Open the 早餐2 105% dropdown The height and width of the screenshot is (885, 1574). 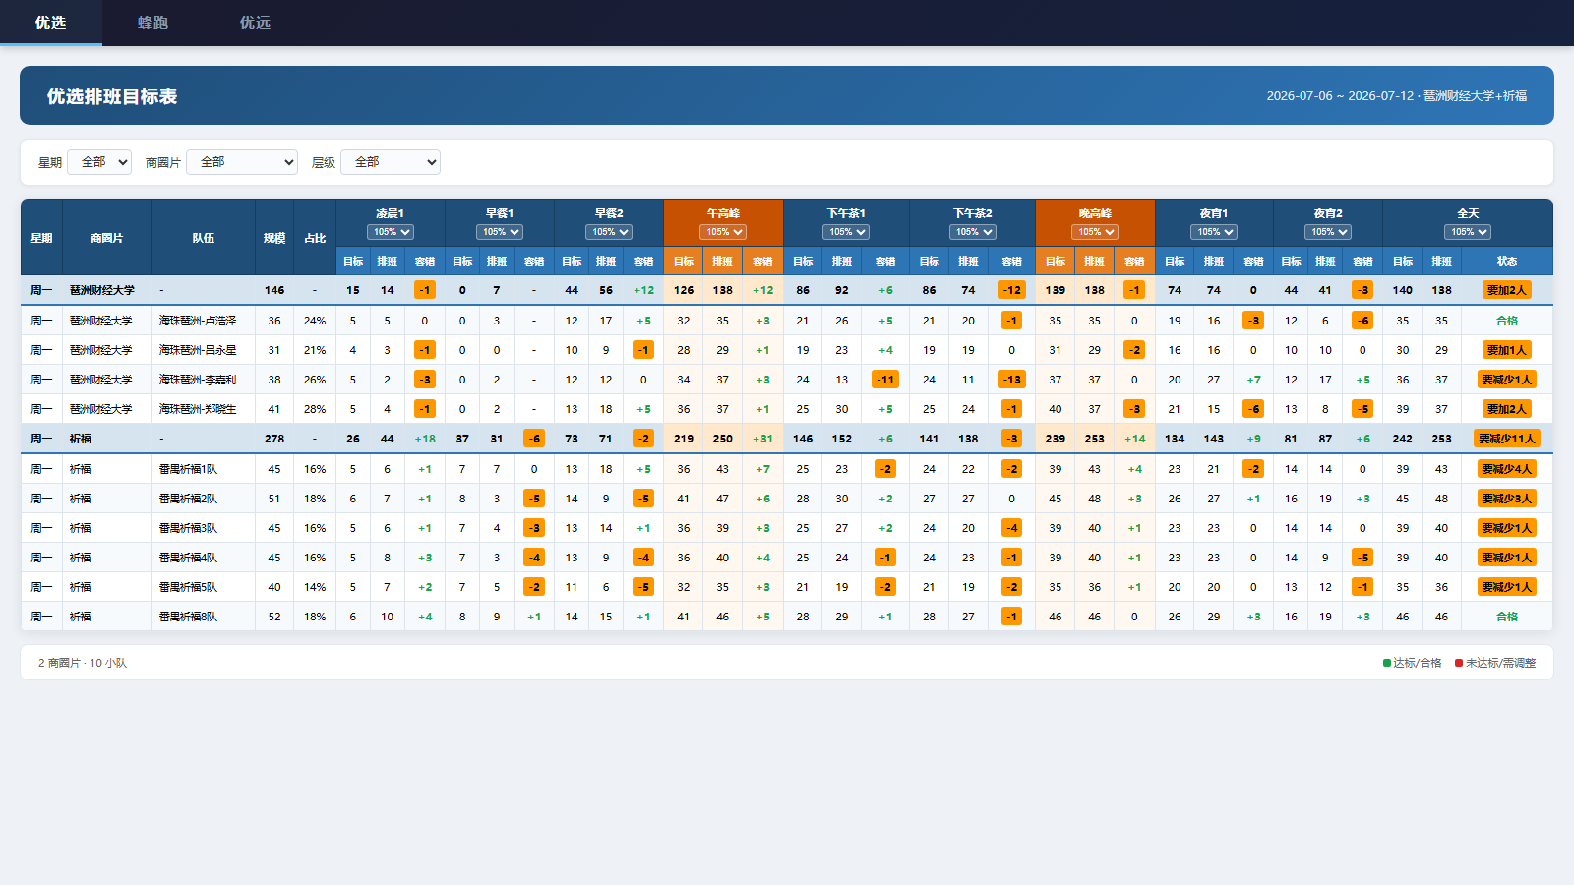tap(609, 232)
